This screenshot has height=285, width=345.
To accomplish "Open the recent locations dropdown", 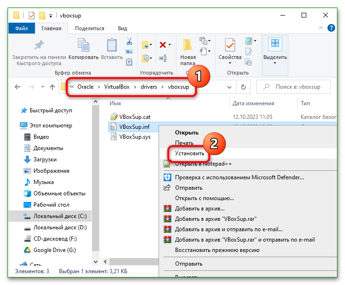I will tap(42, 87).
